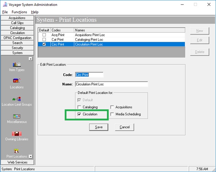The height and width of the screenshot is (172, 216).
Task: Open the OPAC Configuration section
Action: coord(17,38)
